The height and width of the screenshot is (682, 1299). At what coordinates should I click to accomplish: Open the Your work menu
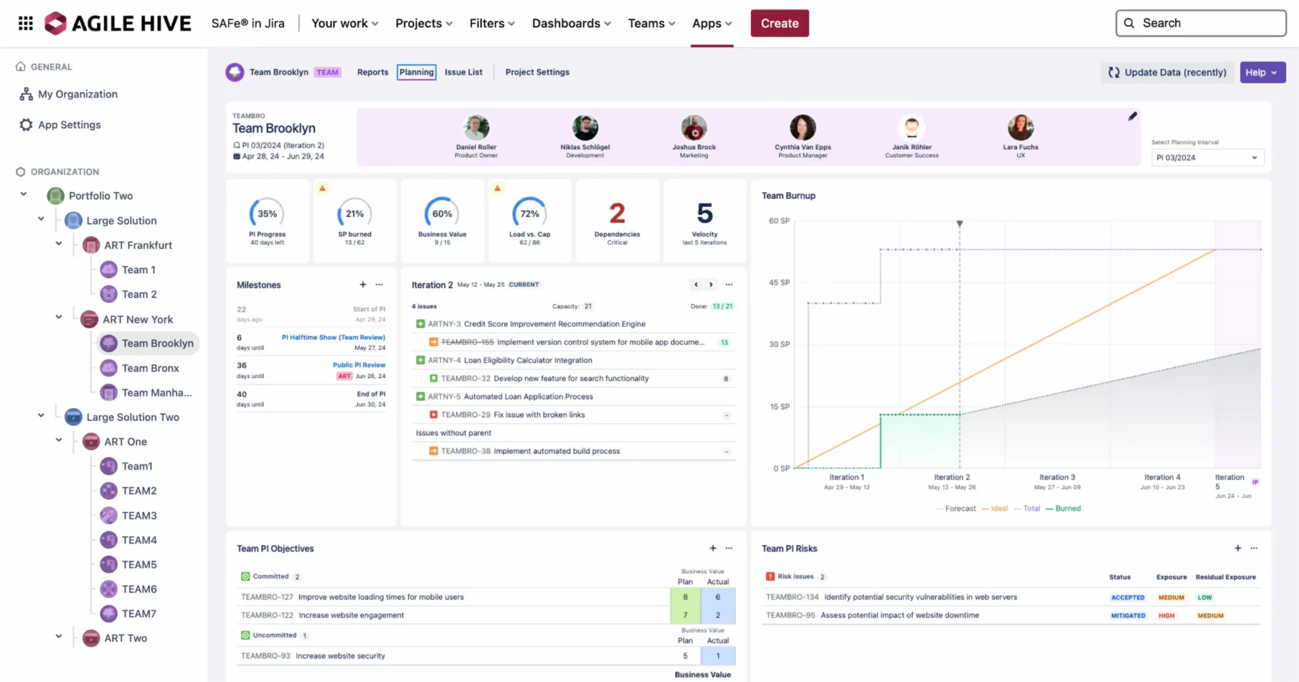[x=344, y=23]
